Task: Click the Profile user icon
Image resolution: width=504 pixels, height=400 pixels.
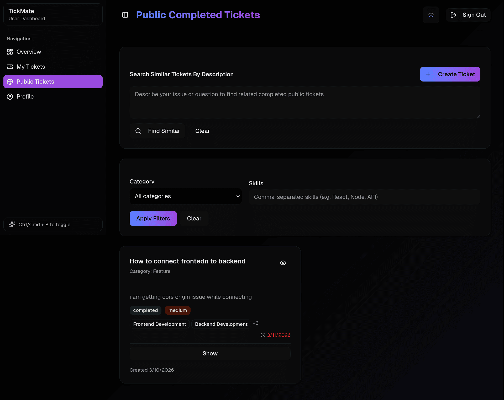Action: (x=10, y=97)
